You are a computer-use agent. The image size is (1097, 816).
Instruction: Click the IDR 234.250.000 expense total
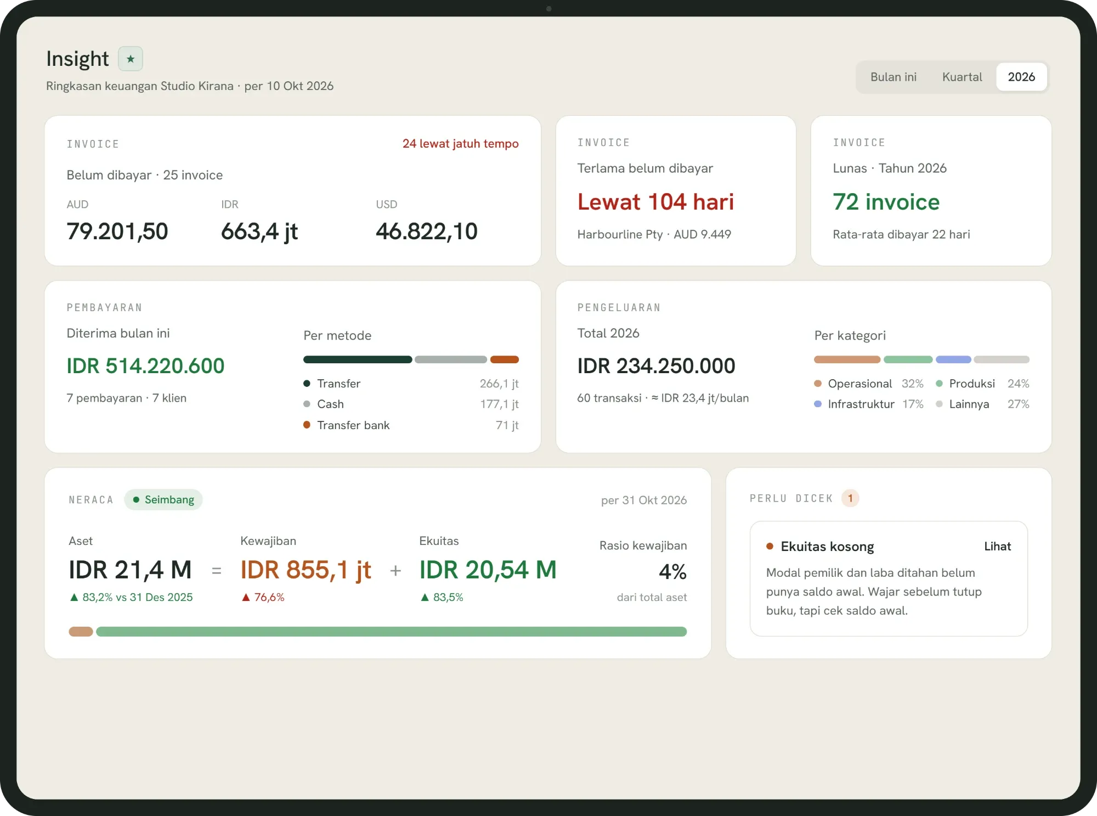point(656,365)
